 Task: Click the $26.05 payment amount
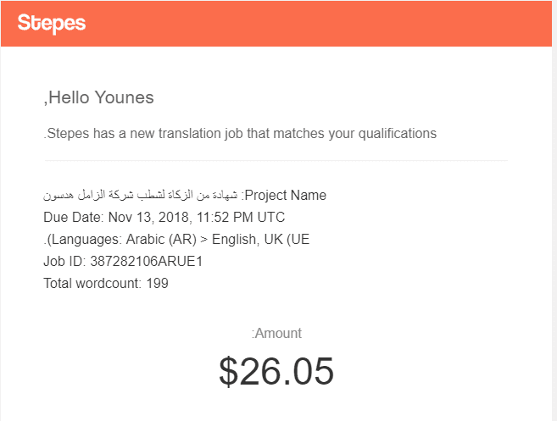(276, 371)
